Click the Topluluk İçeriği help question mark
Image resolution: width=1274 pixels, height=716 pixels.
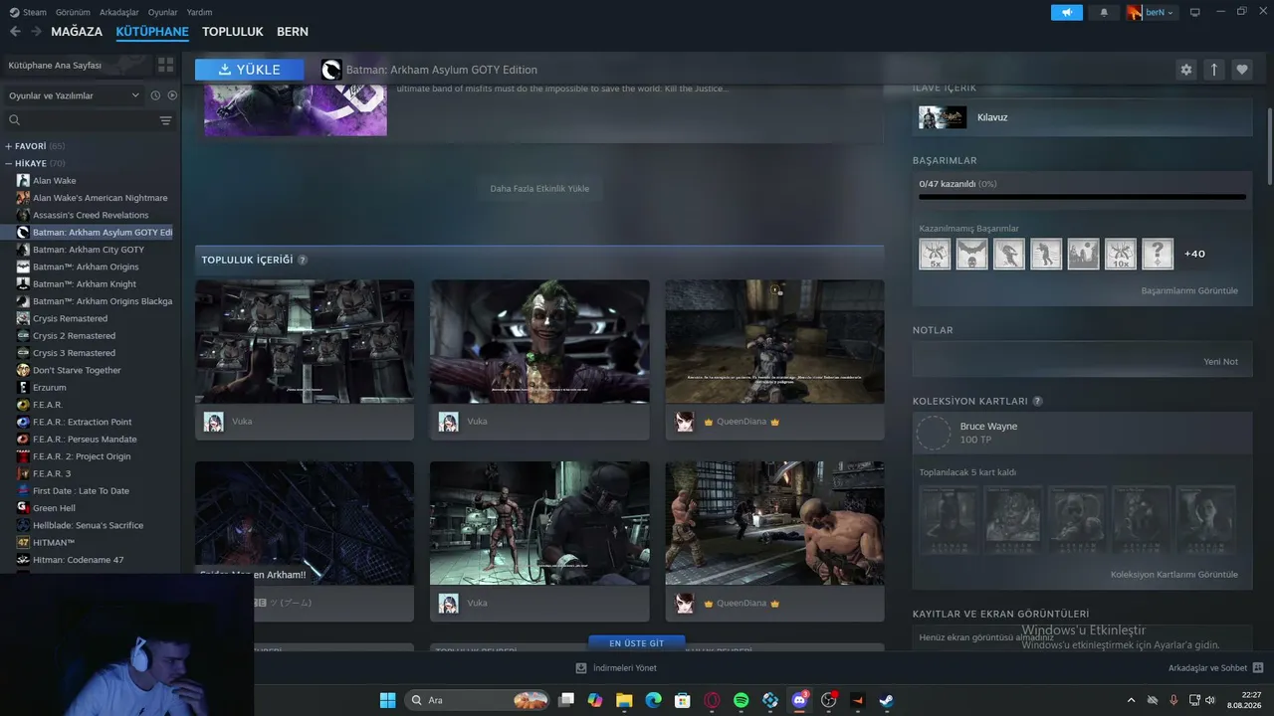tap(303, 261)
